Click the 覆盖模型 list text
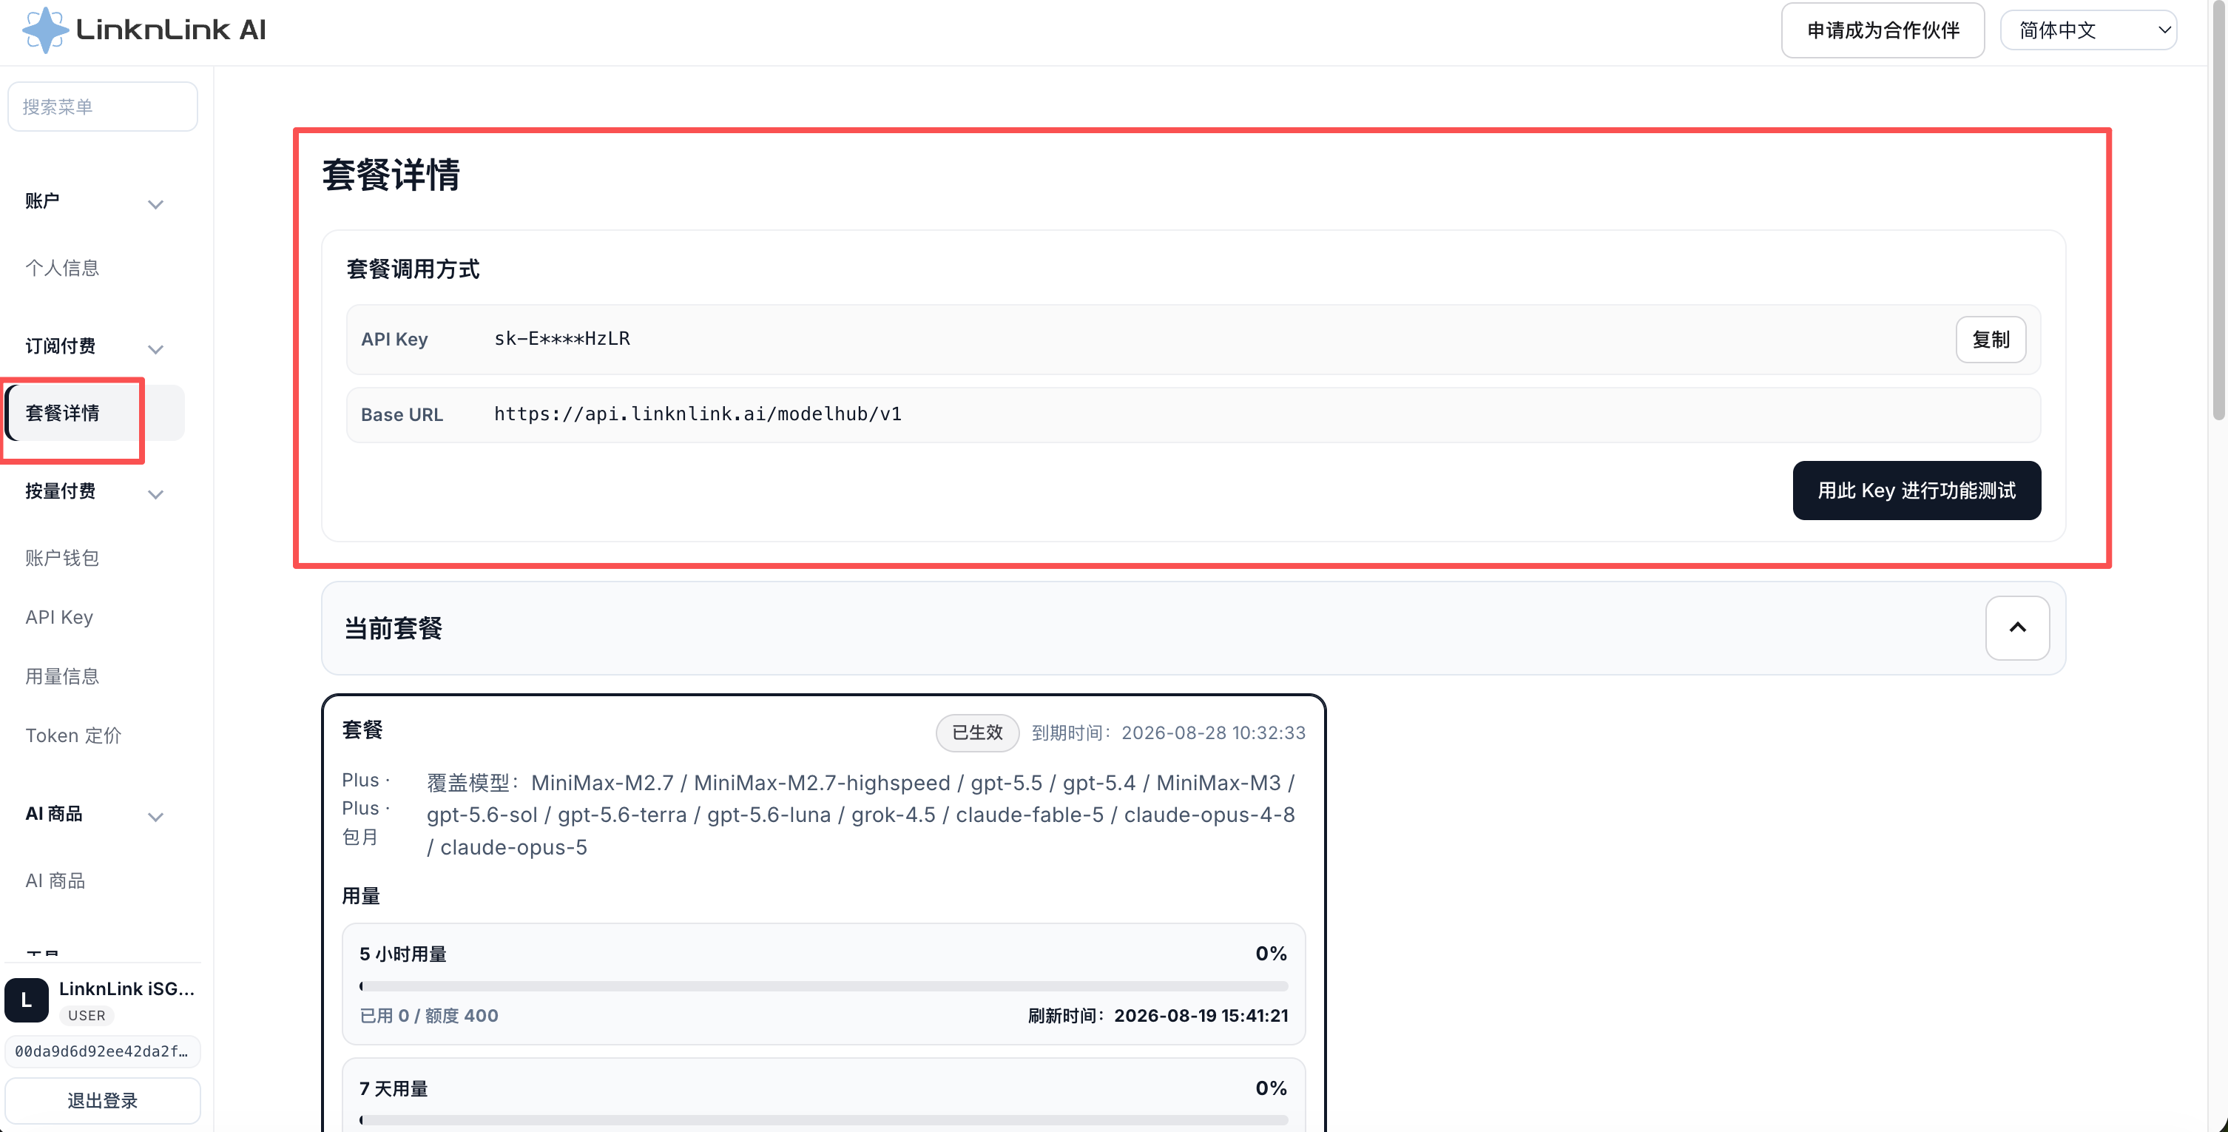The image size is (2228, 1132). tap(862, 815)
